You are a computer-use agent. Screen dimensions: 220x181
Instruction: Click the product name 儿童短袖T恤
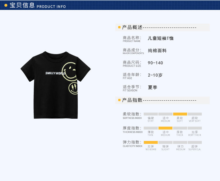click(161, 38)
